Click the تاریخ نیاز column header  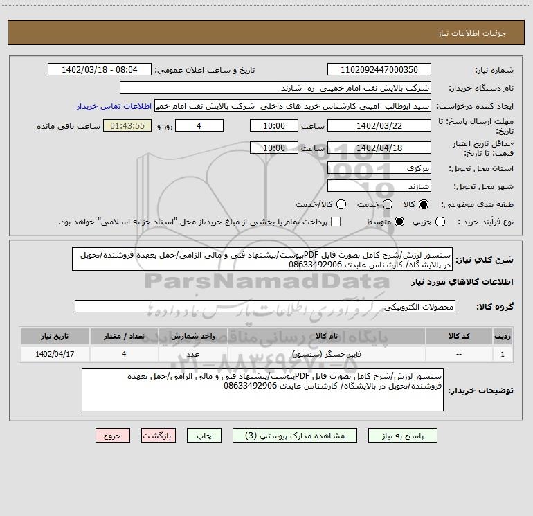[x=55, y=336]
